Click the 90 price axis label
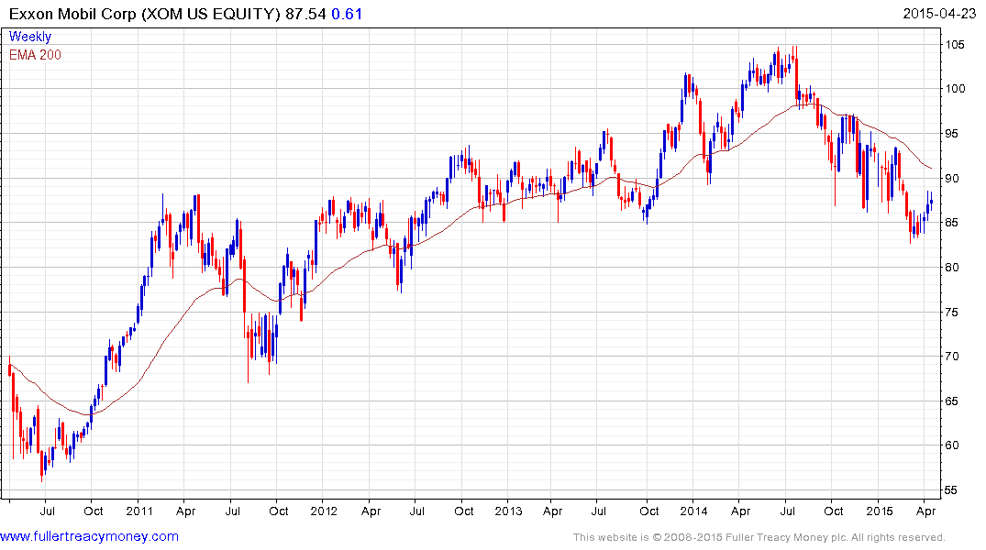 [x=952, y=179]
